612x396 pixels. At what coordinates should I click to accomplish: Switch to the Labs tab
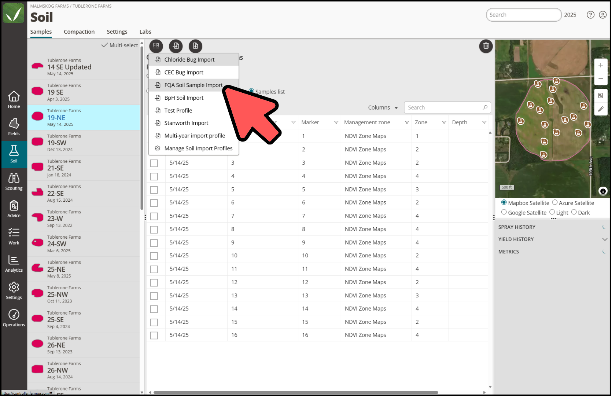point(145,32)
